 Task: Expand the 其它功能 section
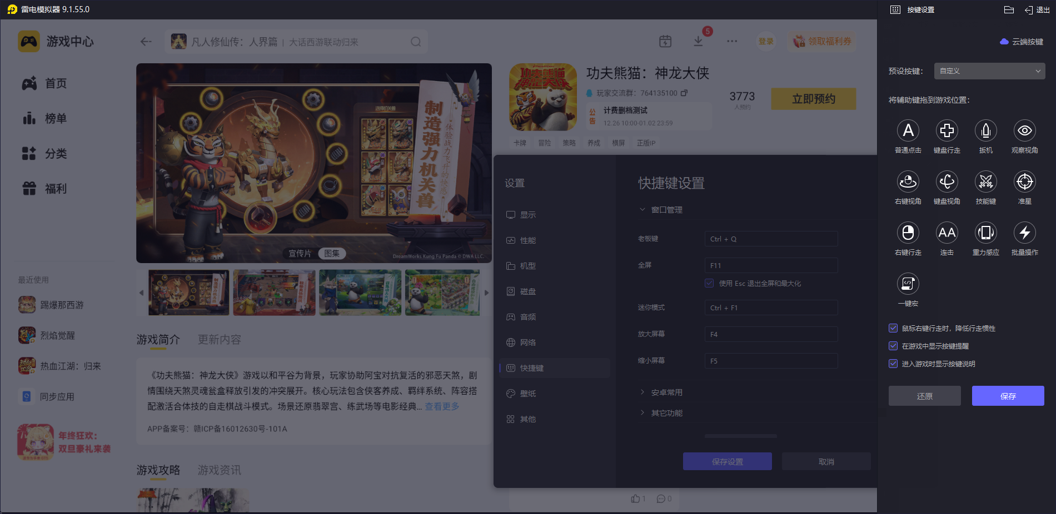coord(661,413)
